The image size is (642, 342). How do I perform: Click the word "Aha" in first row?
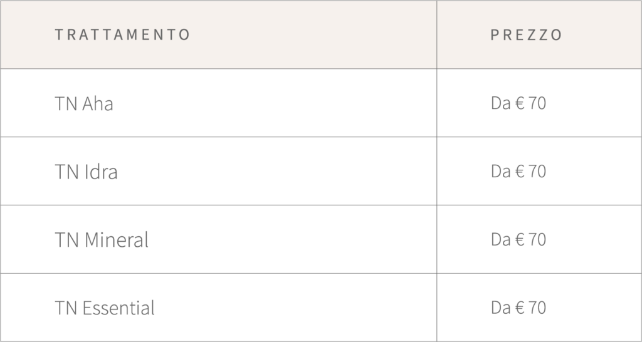click(x=98, y=103)
